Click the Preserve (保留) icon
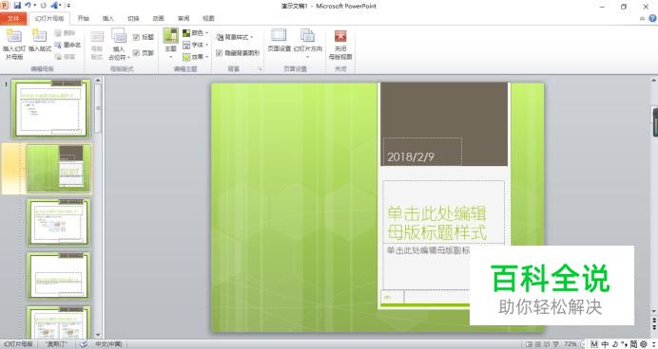The width and height of the screenshot is (658, 349). (x=58, y=56)
